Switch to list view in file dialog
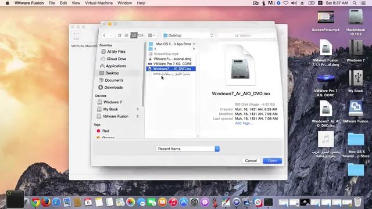372x209 pixels. 127,35
